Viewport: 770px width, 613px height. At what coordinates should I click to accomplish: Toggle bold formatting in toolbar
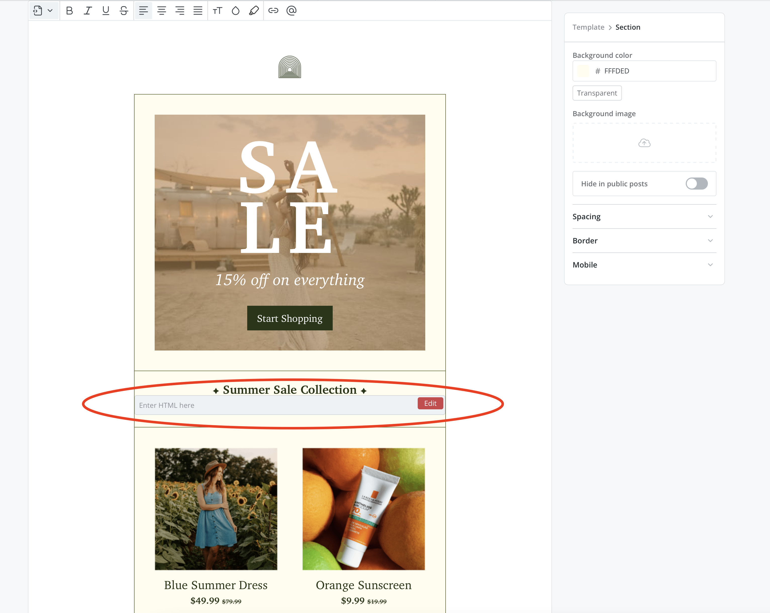tap(70, 11)
